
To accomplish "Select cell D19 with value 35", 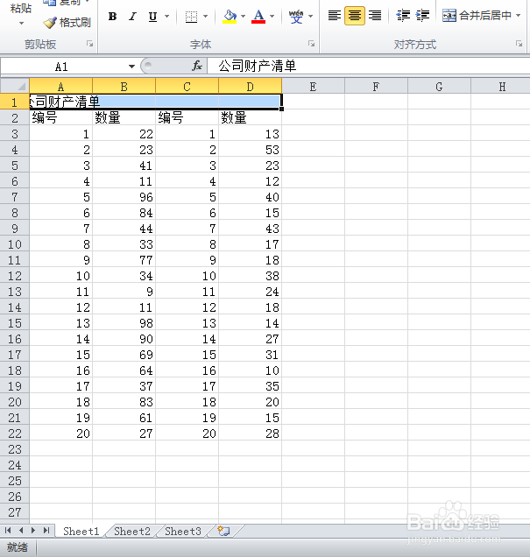I will click(250, 385).
